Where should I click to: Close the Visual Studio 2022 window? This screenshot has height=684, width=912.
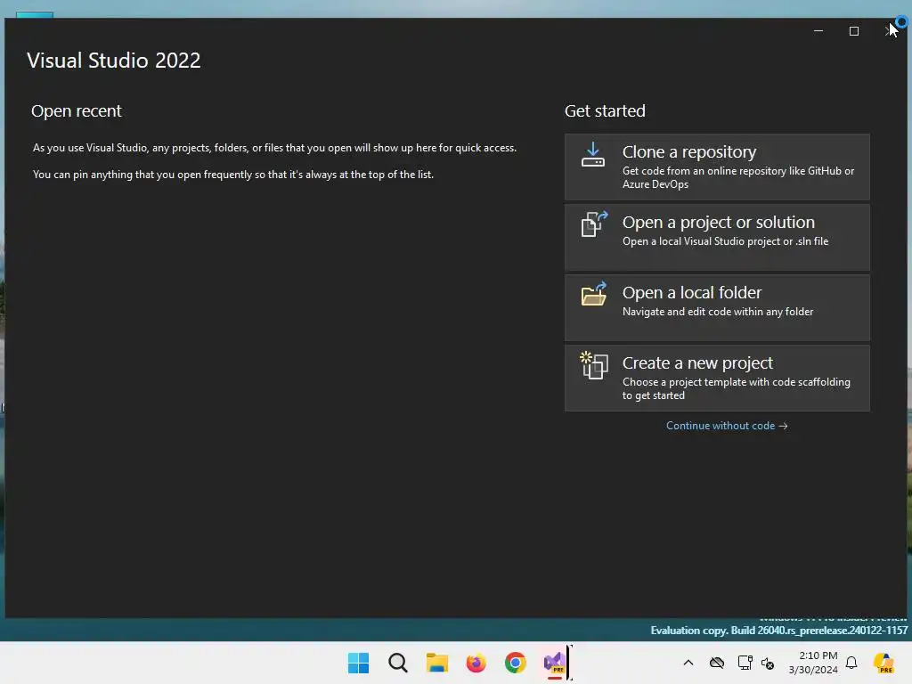(890, 31)
